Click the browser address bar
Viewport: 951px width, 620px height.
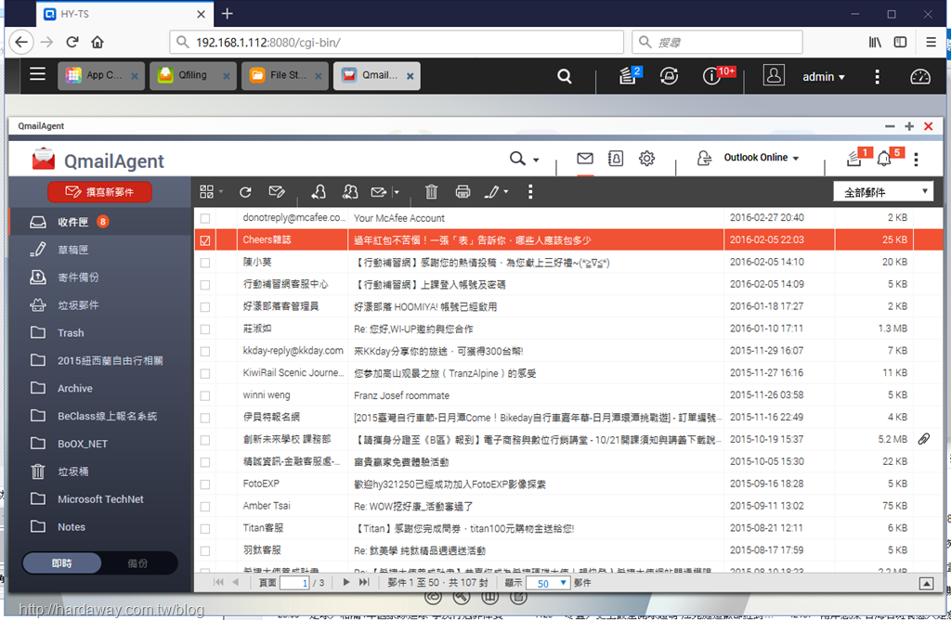click(397, 43)
